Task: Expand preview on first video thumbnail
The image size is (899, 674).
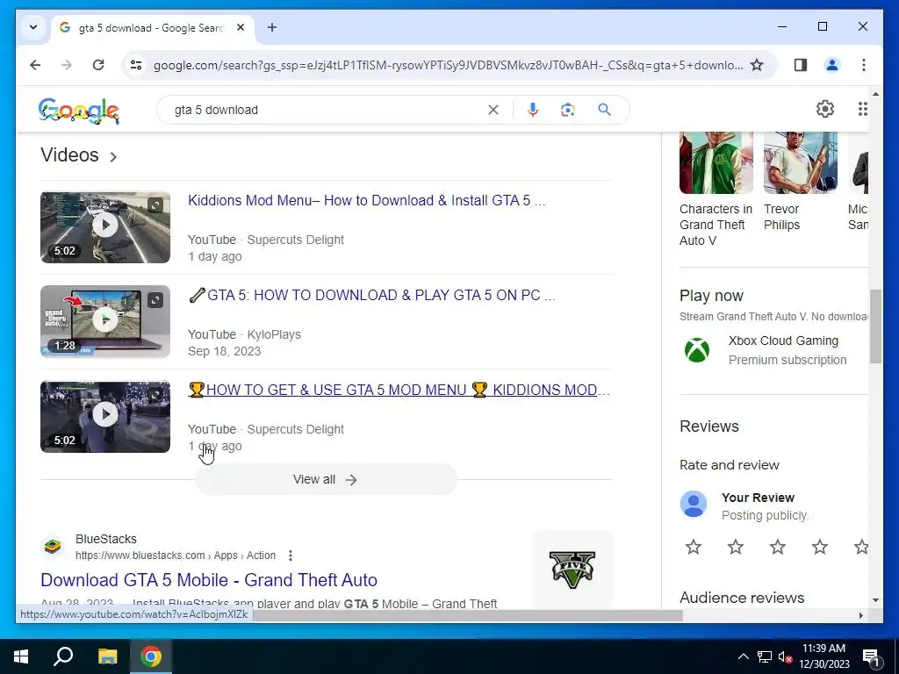Action: tap(155, 205)
